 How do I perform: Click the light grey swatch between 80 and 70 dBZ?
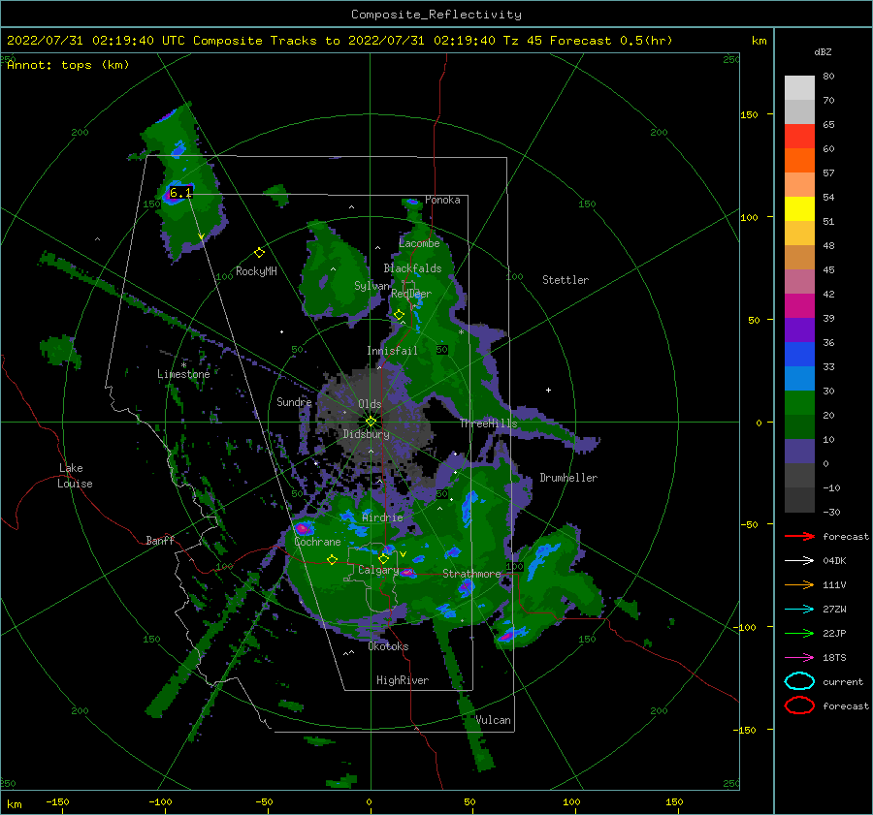[x=799, y=88]
